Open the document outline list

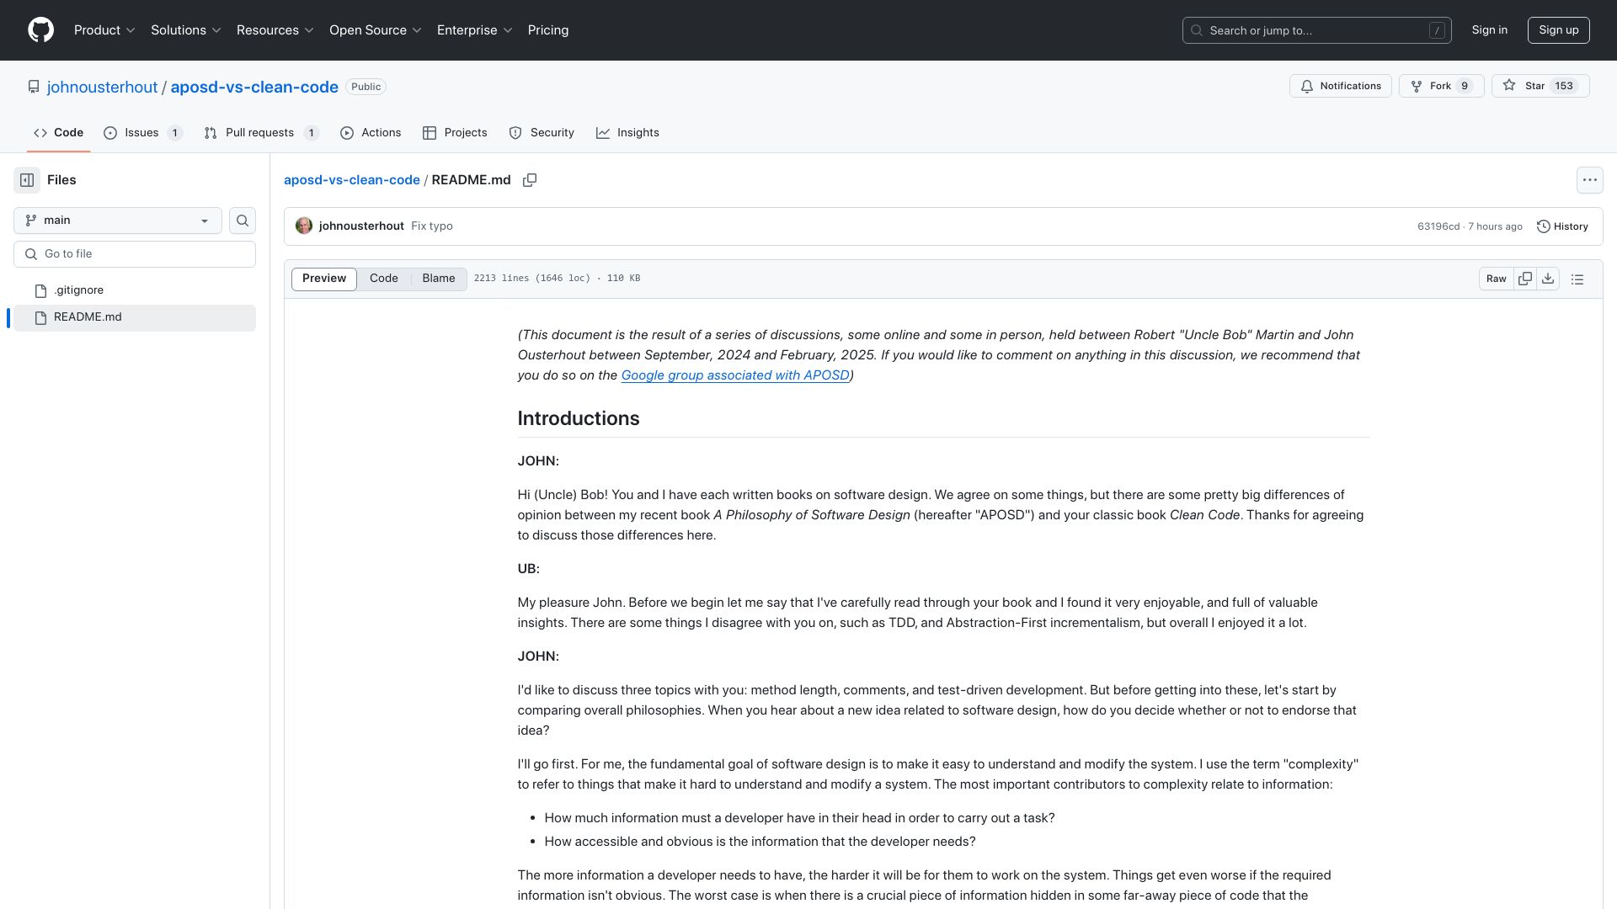[1577, 279]
